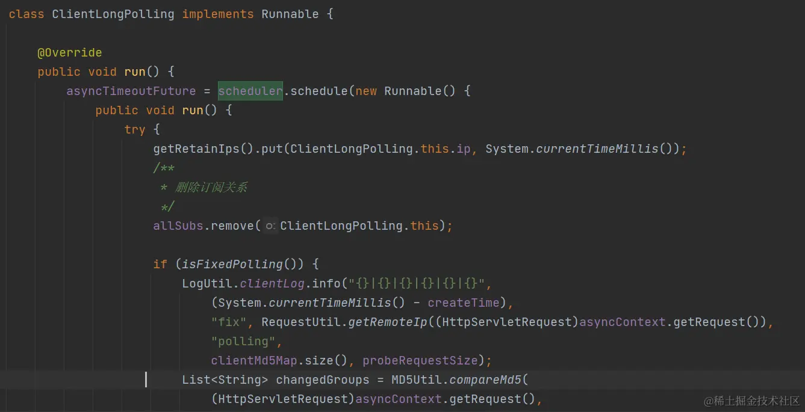Click the 'schedule' method call

point(319,91)
